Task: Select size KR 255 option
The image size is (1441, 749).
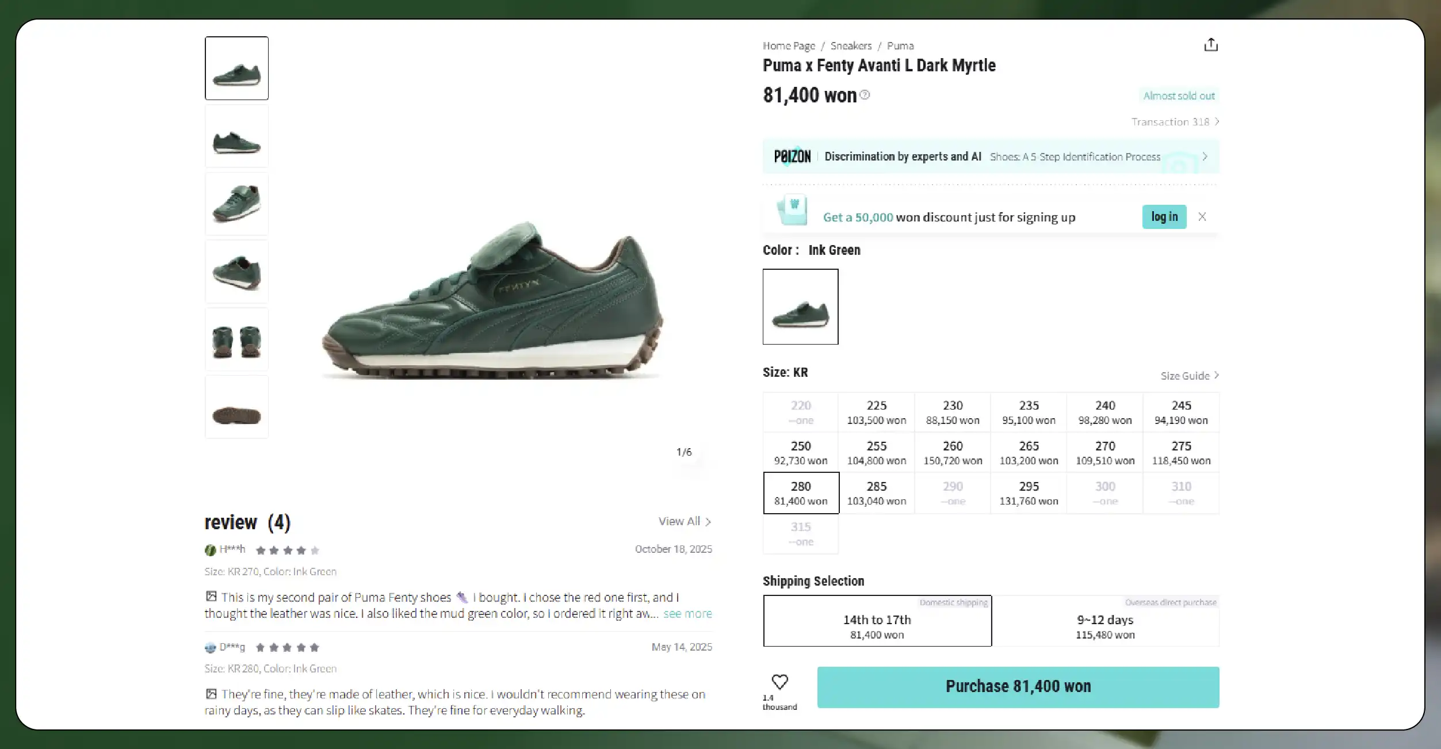Action: pos(876,452)
